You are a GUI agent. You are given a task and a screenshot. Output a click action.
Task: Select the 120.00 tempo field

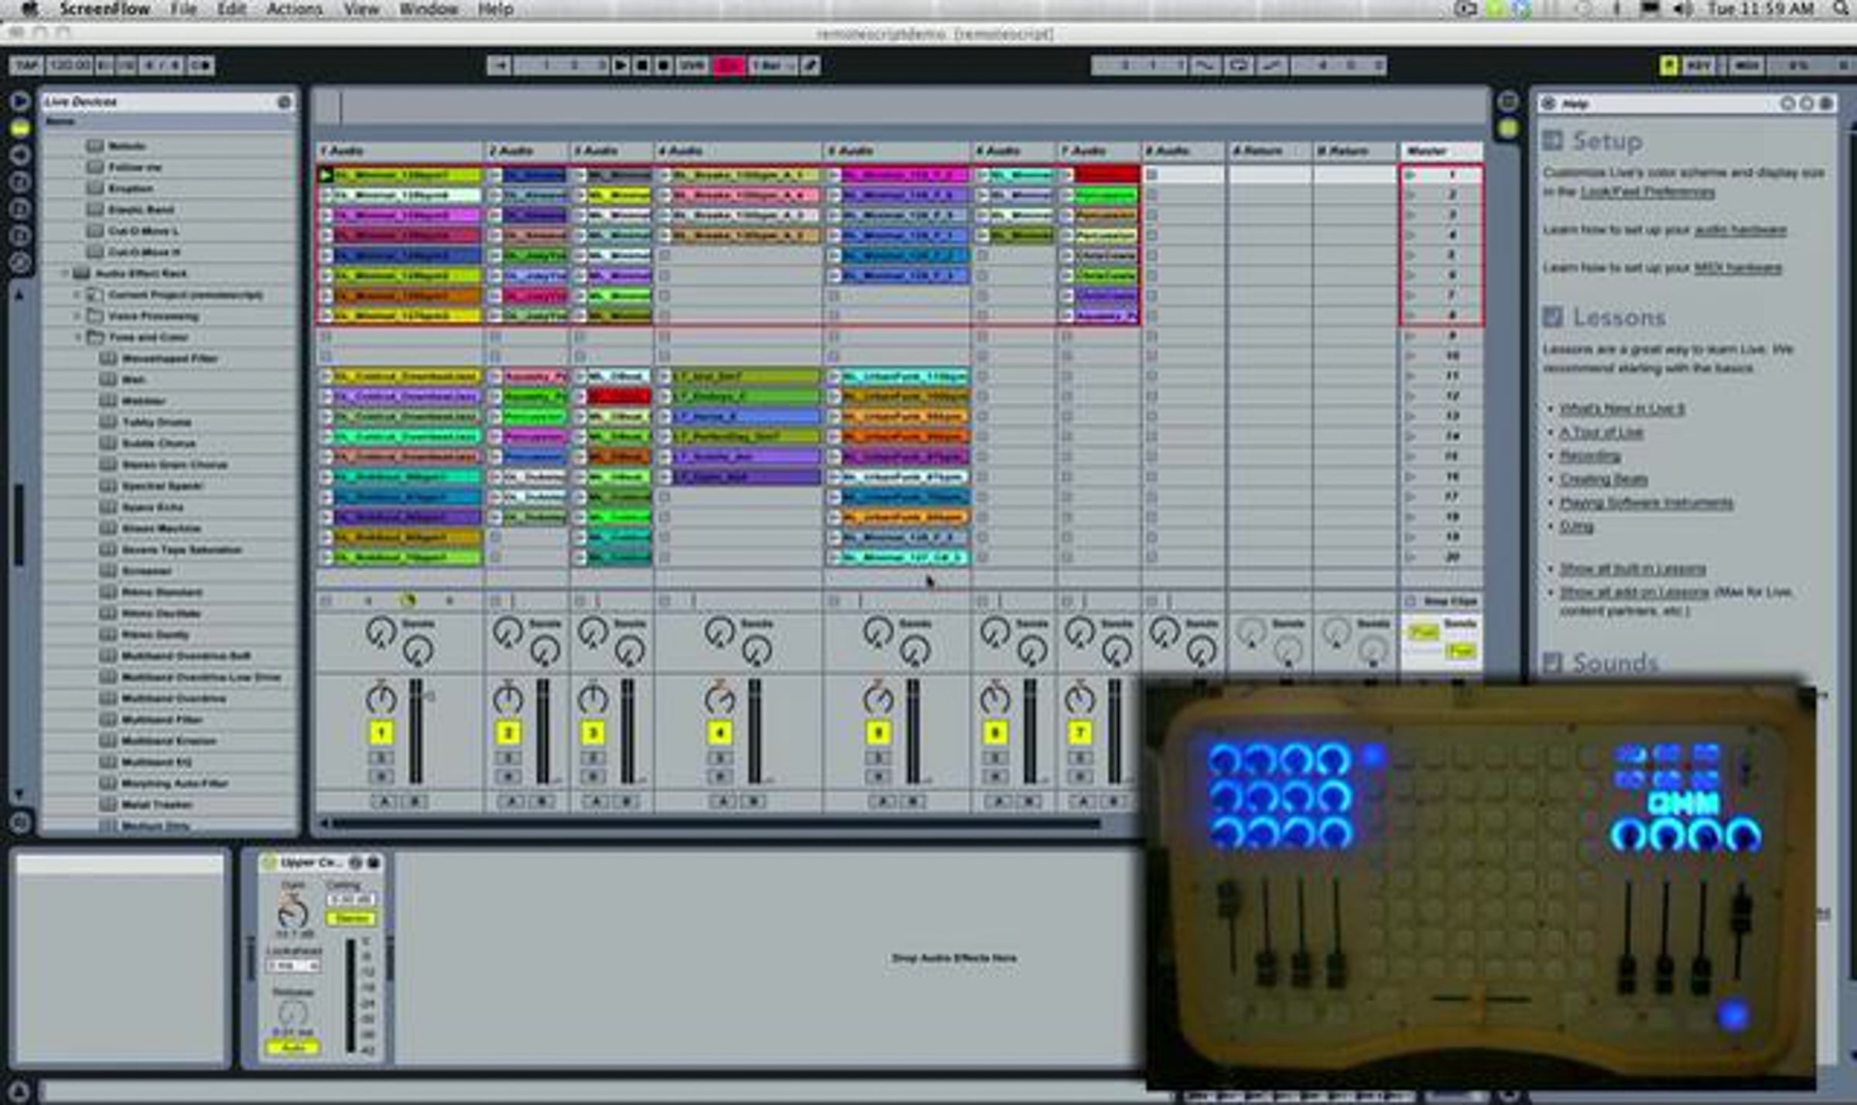[x=70, y=66]
